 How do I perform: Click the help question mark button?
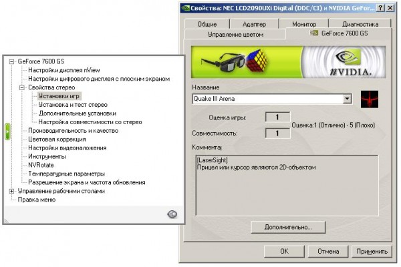click(380, 8)
